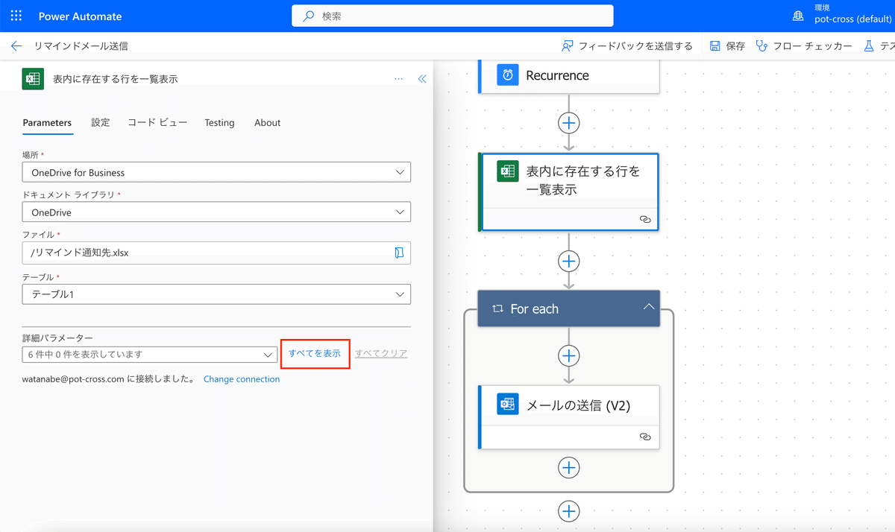Open the テーブル dropdown showing テーブル1

(x=216, y=294)
